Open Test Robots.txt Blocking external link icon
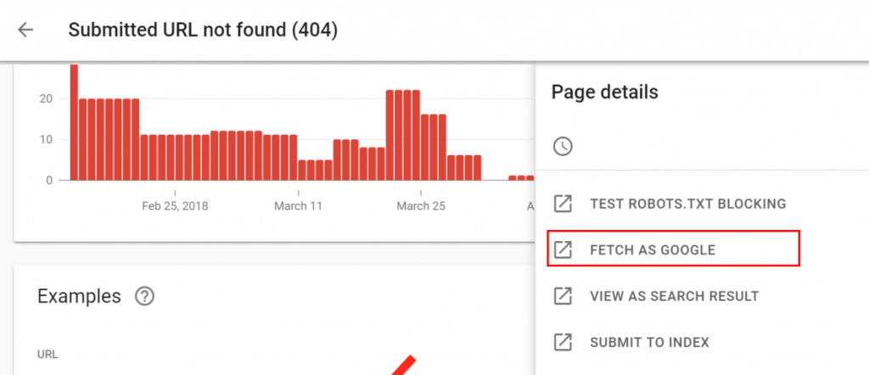 click(x=563, y=204)
